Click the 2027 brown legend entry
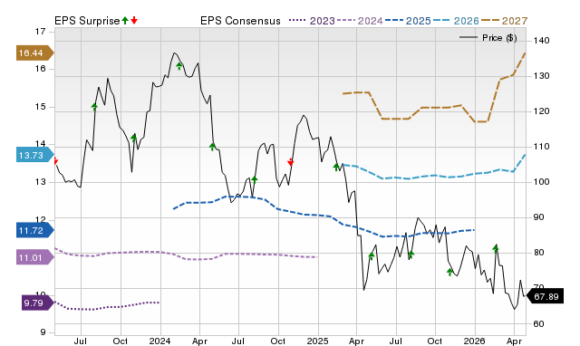Image resolution: width=580 pixels, height=346 pixels. [504, 21]
